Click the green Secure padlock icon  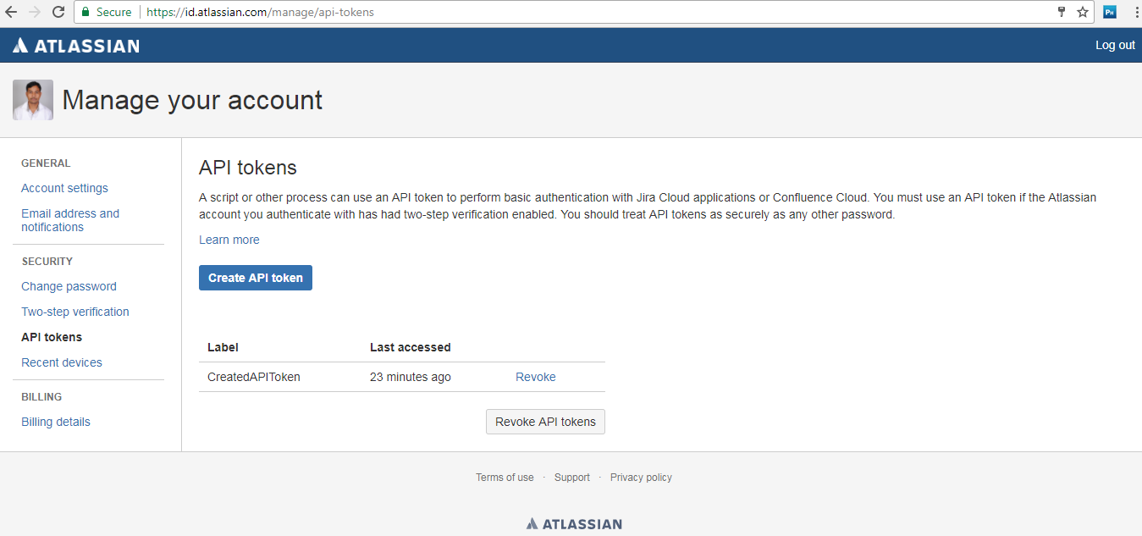tap(86, 12)
